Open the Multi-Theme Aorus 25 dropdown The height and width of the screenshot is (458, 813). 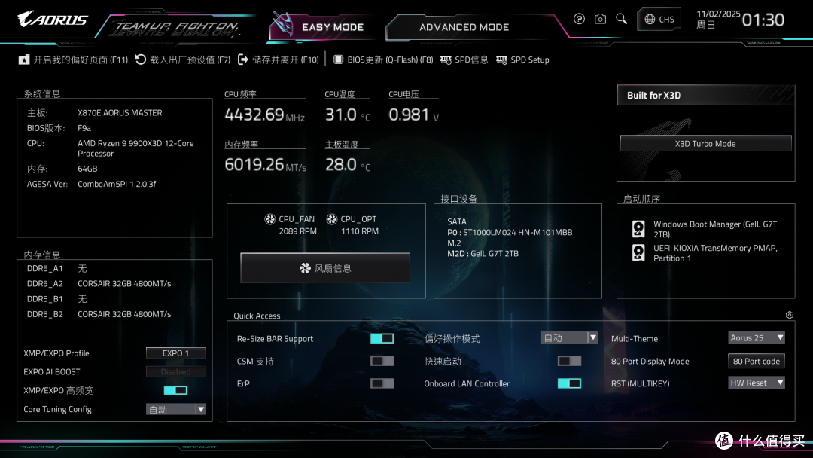[x=757, y=337]
